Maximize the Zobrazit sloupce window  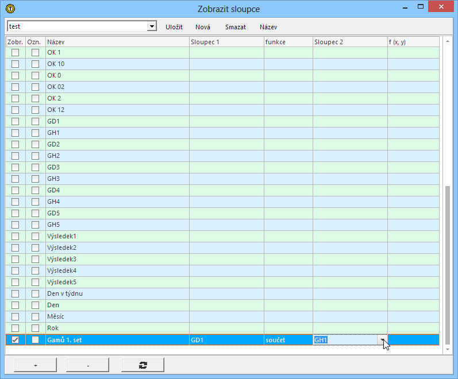click(x=421, y=7)
